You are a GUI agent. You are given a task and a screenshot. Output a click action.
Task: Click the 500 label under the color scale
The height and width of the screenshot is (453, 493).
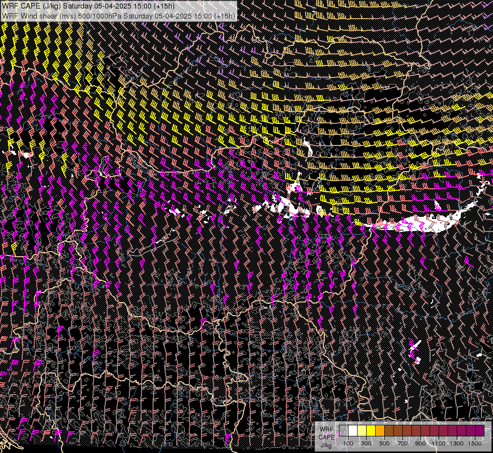pyautogui.click(x=384, y=443)
